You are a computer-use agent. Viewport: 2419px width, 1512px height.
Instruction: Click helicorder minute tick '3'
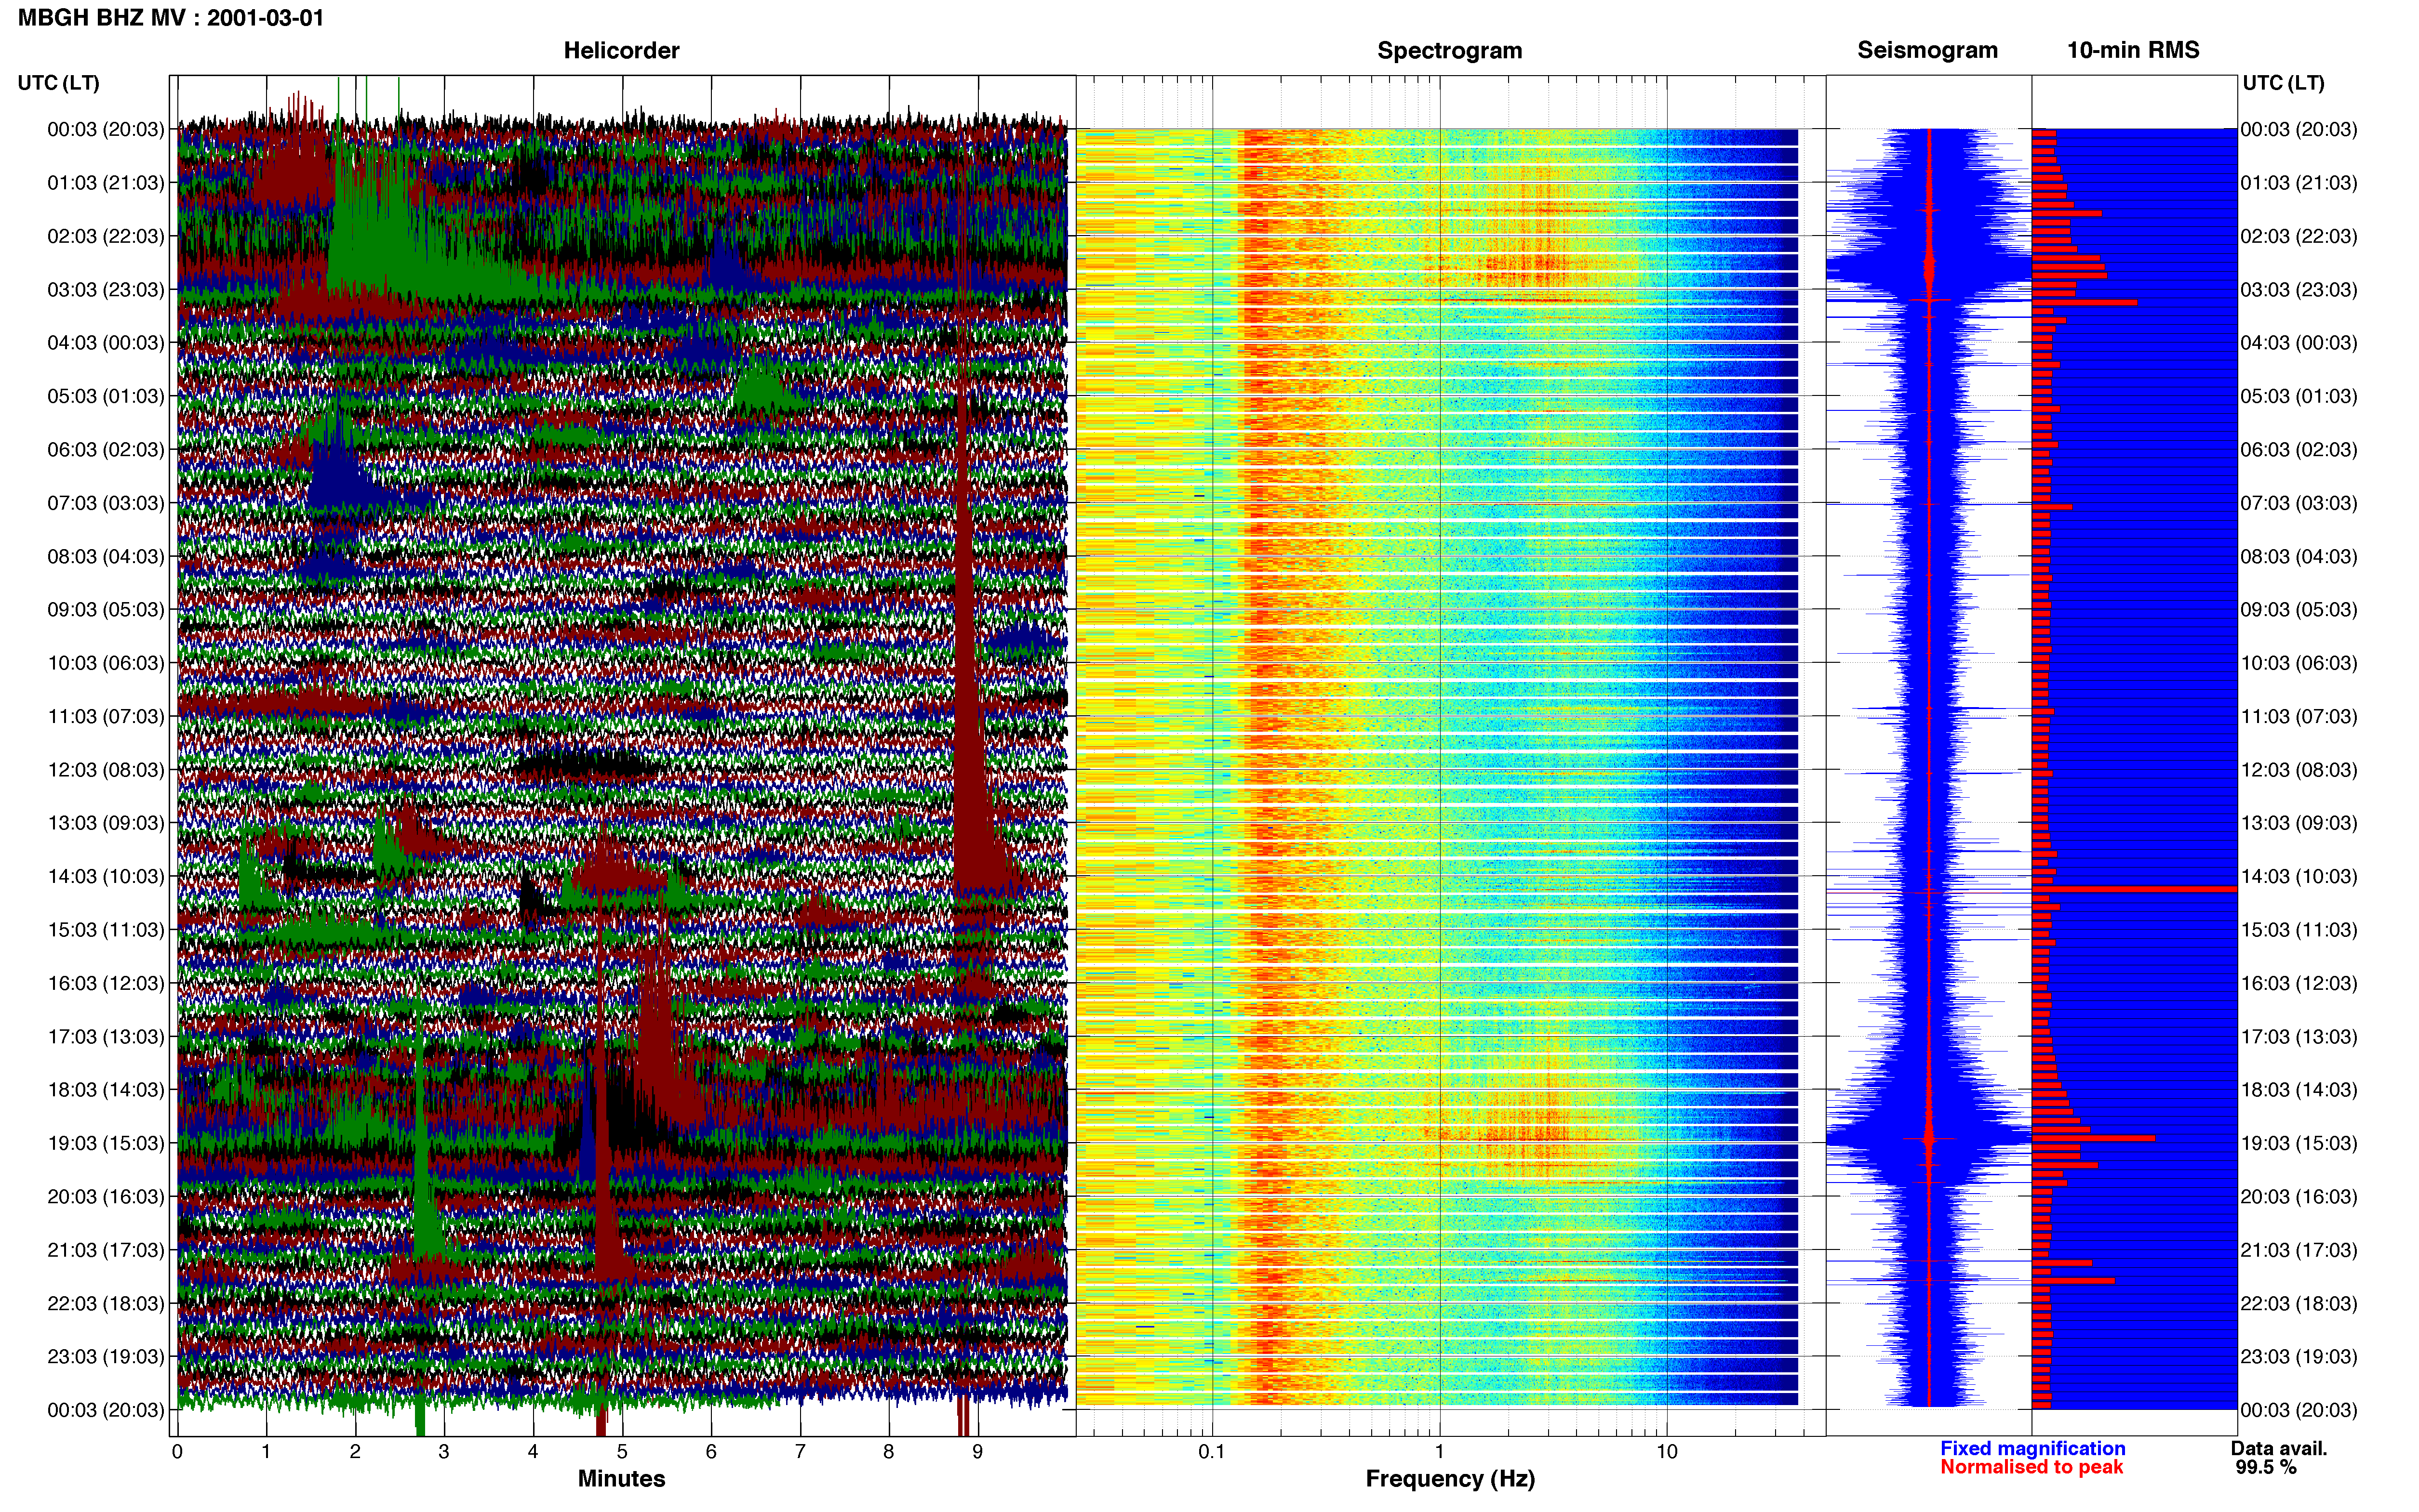point(443,1451)
